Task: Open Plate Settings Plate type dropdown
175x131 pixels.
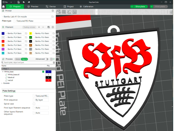Action: pyautogui.click(x=41, y=96)
